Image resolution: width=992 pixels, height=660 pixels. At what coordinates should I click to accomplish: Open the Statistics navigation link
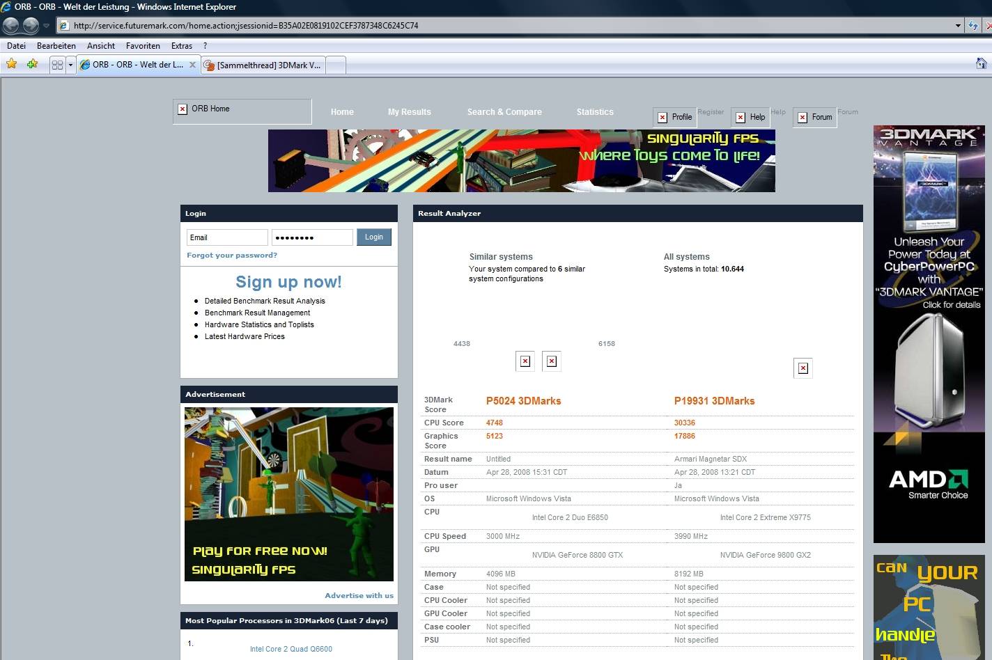pos(595,112)
